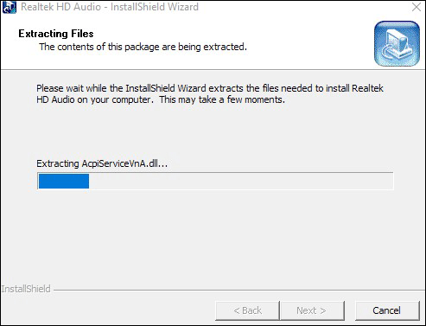This screenshot has width=426, height=326.
Task: Click the disabled < Back button
Action: (x=247, y=310)
